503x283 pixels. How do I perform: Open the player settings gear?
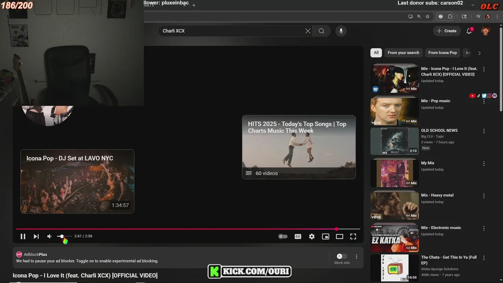click(x=312, y=236)
